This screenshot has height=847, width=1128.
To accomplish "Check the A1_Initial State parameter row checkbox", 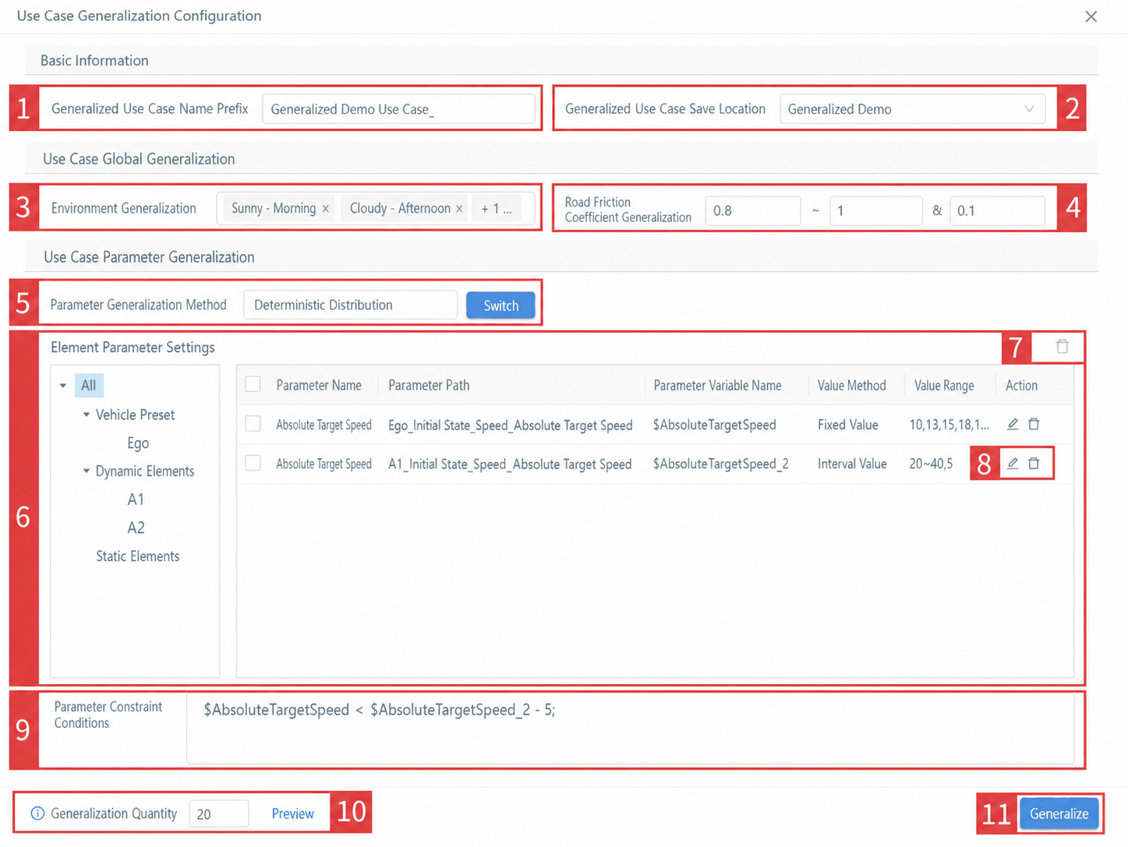I will pyautogui.click(x=253, y=463).
